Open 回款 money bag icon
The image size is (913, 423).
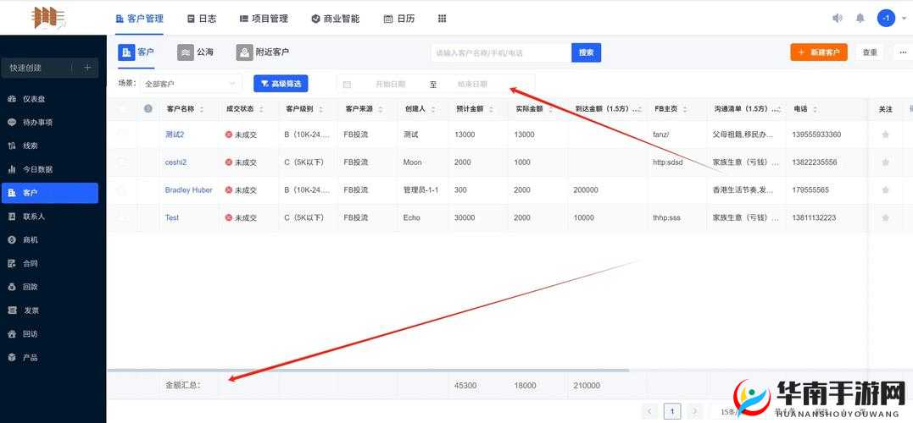point(12,287)
